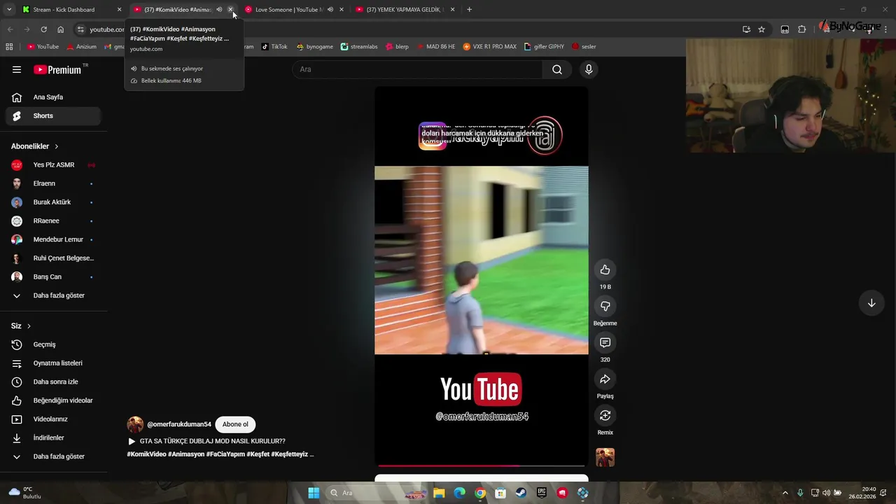Open Mendebur Lemur channel
The width and height of the screenshot is (896, 504).
(53, 239)
